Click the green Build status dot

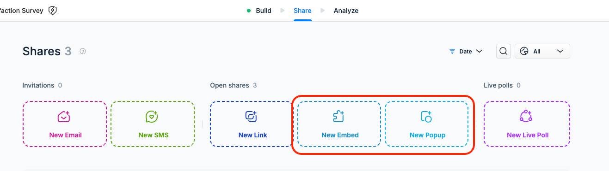click(249, 11)
